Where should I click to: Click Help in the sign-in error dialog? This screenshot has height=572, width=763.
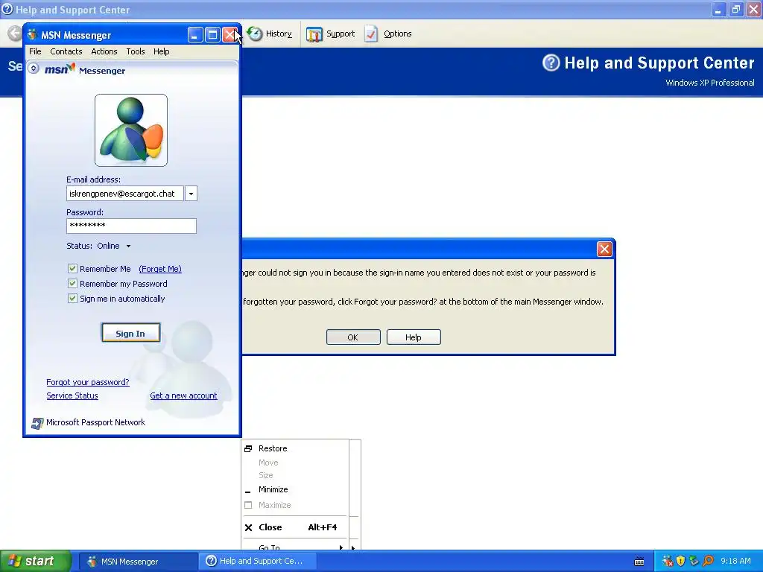(x=414, y=337)
